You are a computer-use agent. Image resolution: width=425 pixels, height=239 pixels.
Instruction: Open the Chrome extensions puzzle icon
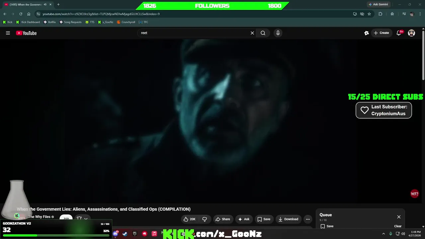[381, 14]
